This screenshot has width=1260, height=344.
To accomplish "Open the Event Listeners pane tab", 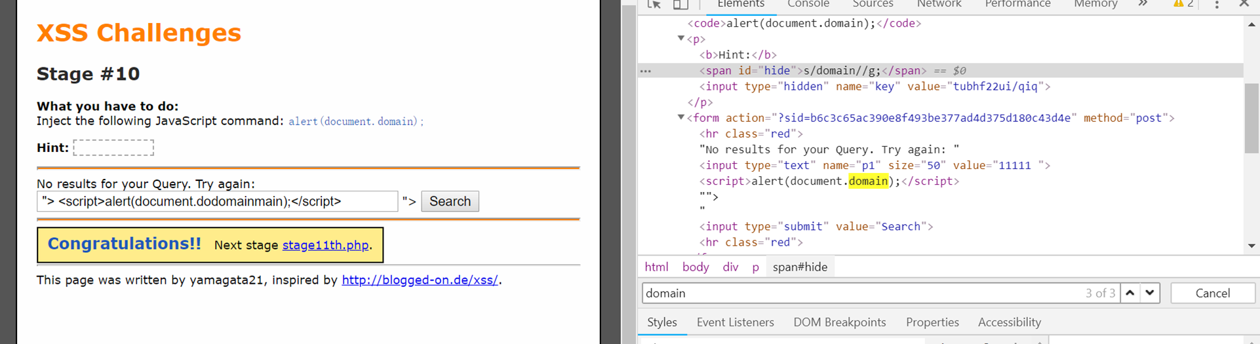I will point(735,322).
